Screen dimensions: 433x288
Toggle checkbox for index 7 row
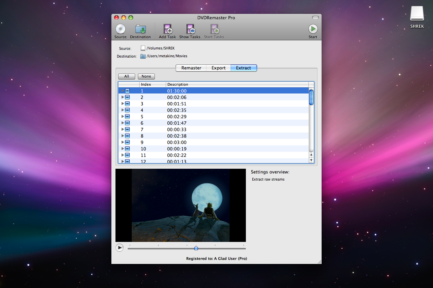coord(127,129)
